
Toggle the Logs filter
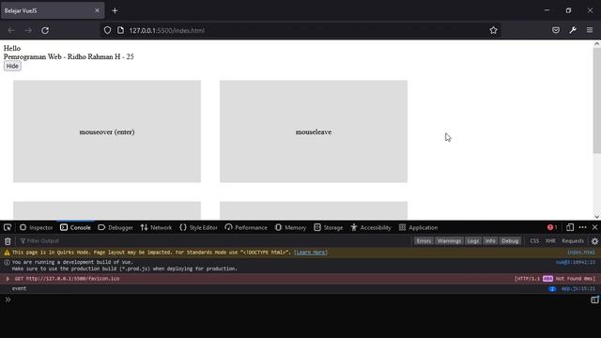pyautogui.click(x=473, y=241)
